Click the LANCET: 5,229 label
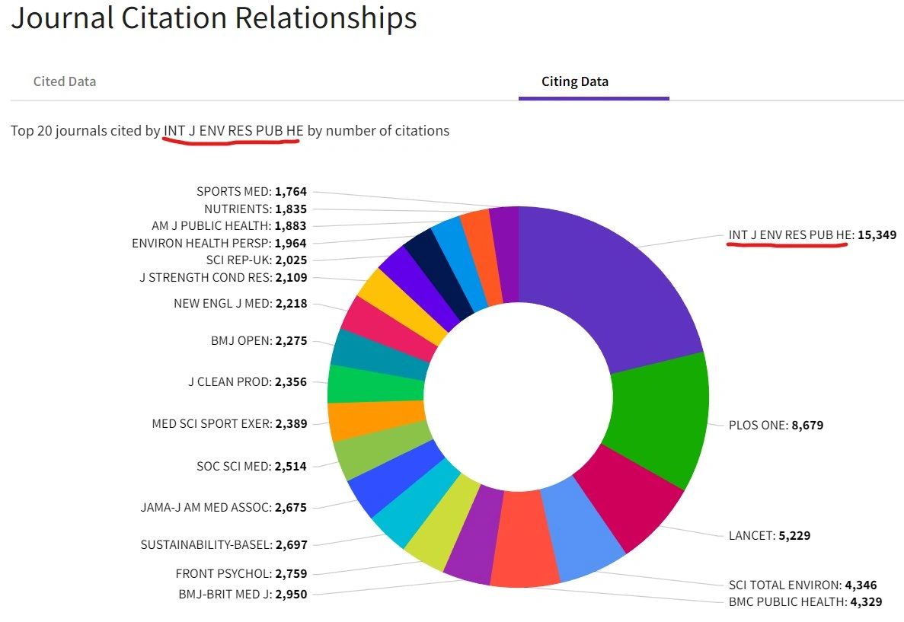 769,535
